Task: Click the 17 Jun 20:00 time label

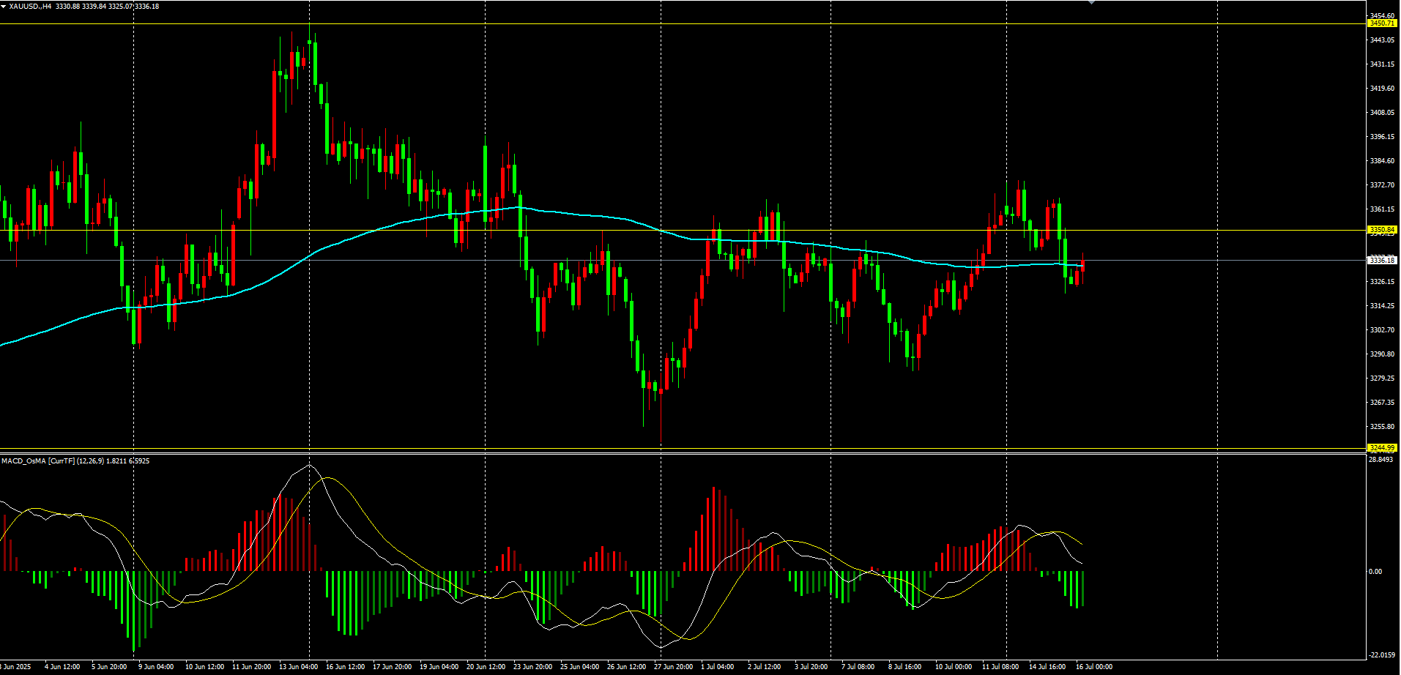Action: (392, 667)
